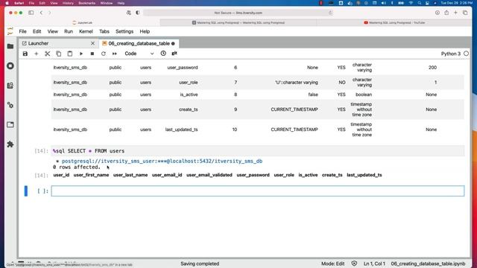Open the Edit menu in JupyterLab

coord(37,31)
